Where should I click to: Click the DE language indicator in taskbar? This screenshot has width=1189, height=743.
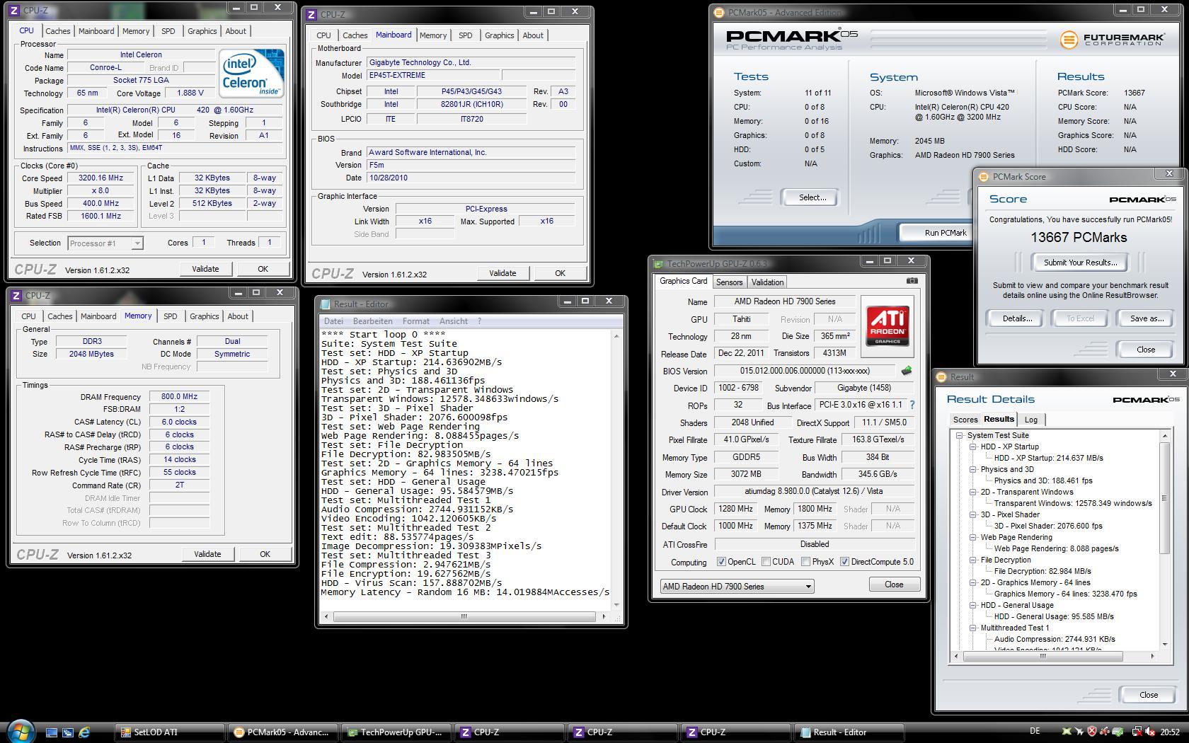click(1035, 732)
